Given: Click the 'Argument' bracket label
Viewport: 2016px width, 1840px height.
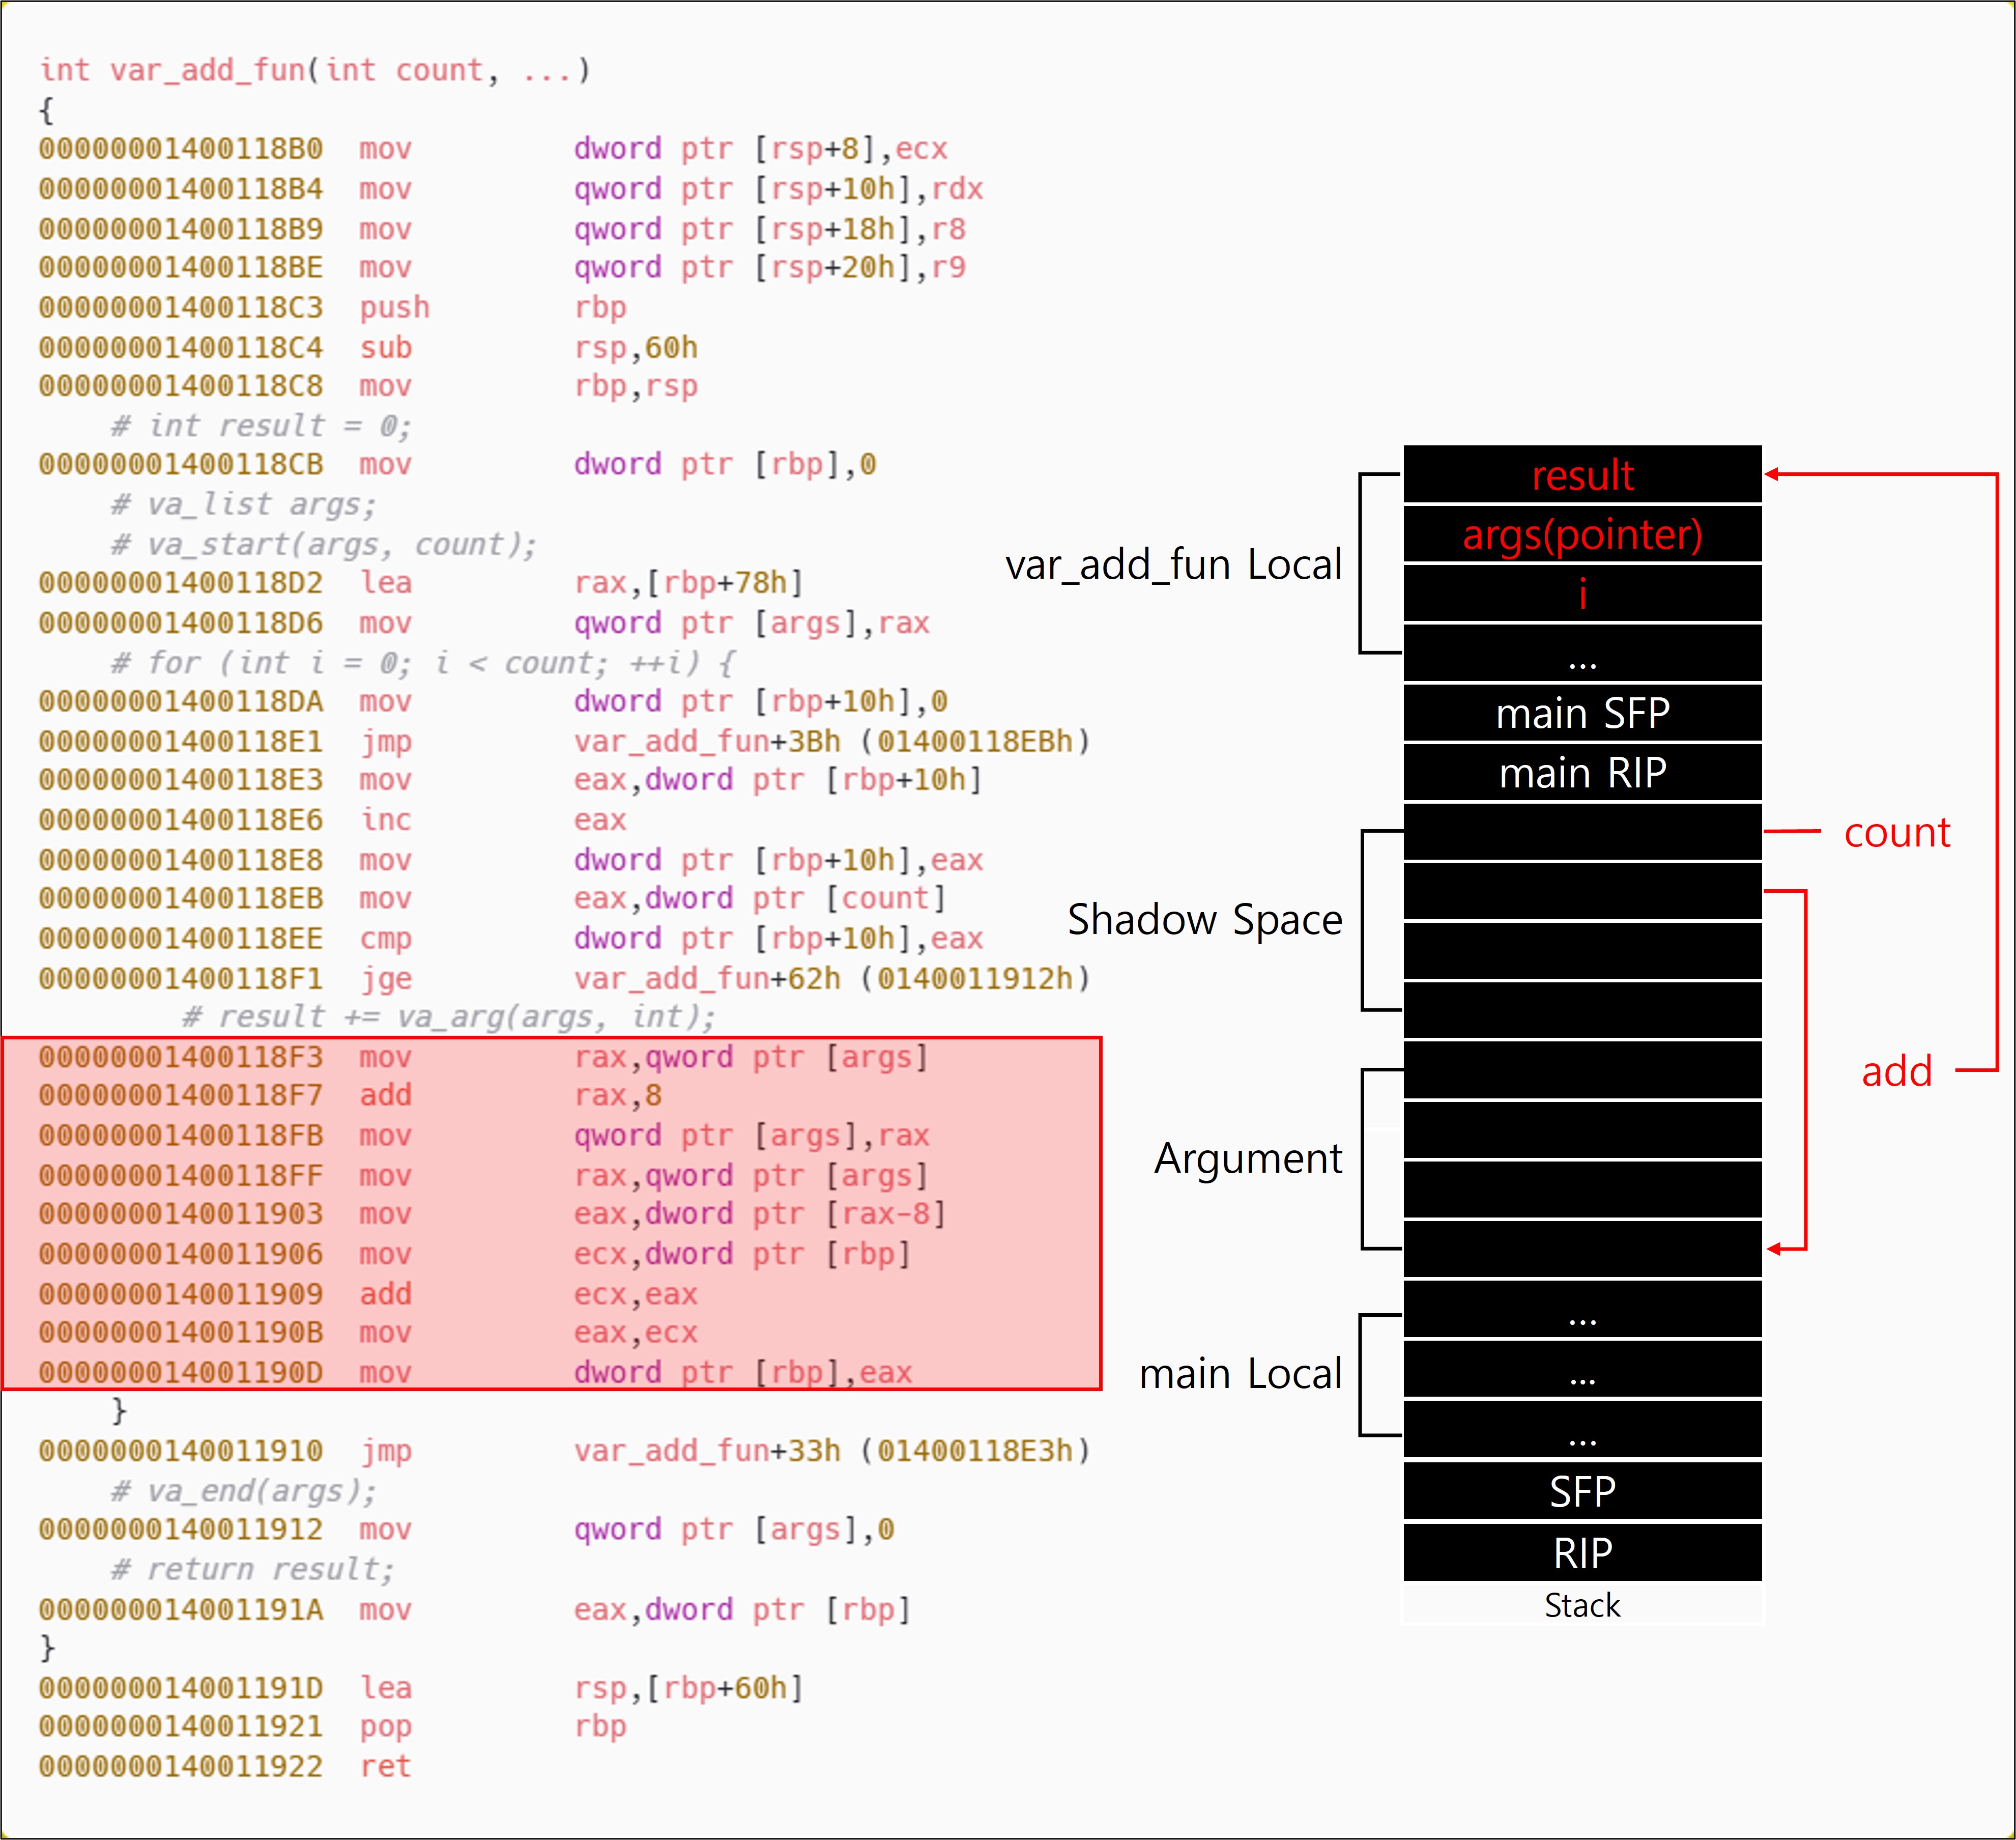Looking at the screenshot, I should tap(1247, 1158).
